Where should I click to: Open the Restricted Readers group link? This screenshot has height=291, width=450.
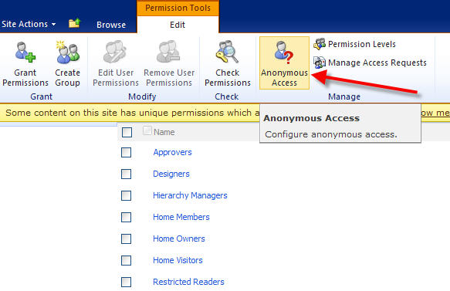[188, 282]
